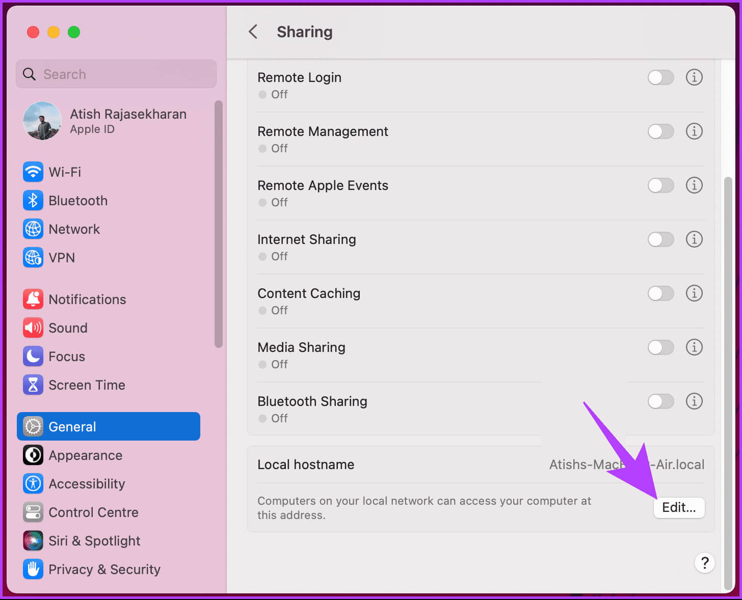Open Bluetooth settings from sidebar icon
Viewport: 742px width, 600px height.
click(33, 201)
